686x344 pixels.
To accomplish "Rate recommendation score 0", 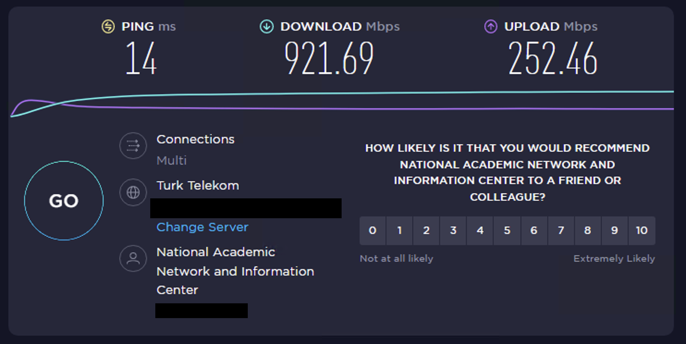I will [x=373, y=230].
